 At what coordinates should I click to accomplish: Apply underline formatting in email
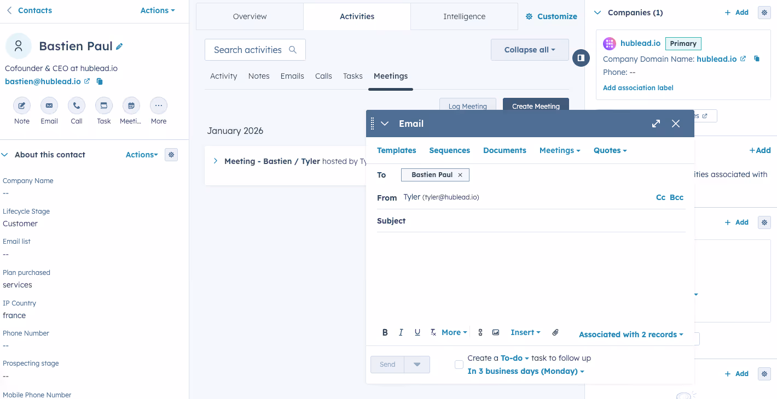(418, 332)
